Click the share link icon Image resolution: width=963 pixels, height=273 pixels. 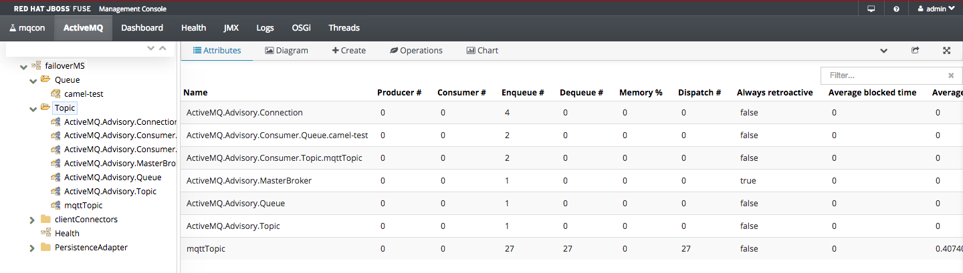point(916,51)
